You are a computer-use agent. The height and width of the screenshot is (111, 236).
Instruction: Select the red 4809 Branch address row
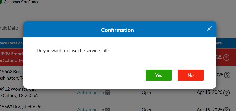point(12,57)
